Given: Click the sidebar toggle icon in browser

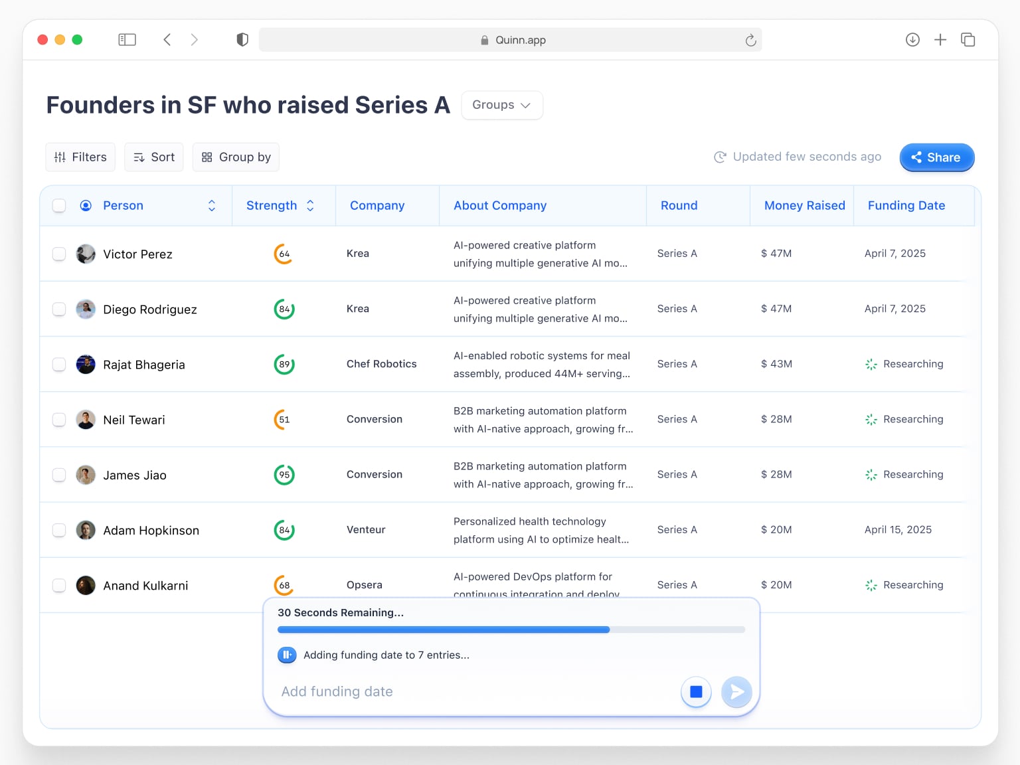Looking at the screenshot, I should pos(127,40).
